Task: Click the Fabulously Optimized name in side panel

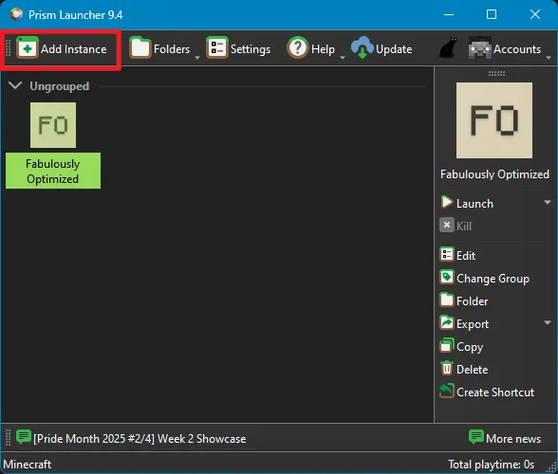Action: tap(494, 174)
